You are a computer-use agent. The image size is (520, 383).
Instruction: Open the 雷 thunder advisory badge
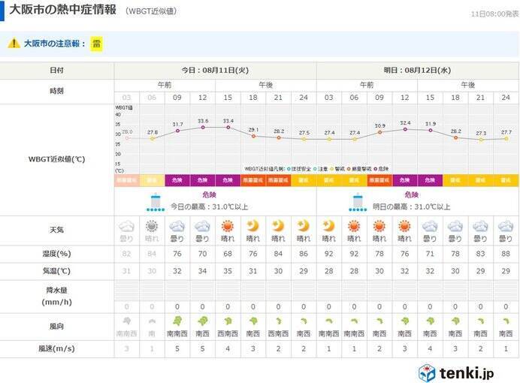96,44
